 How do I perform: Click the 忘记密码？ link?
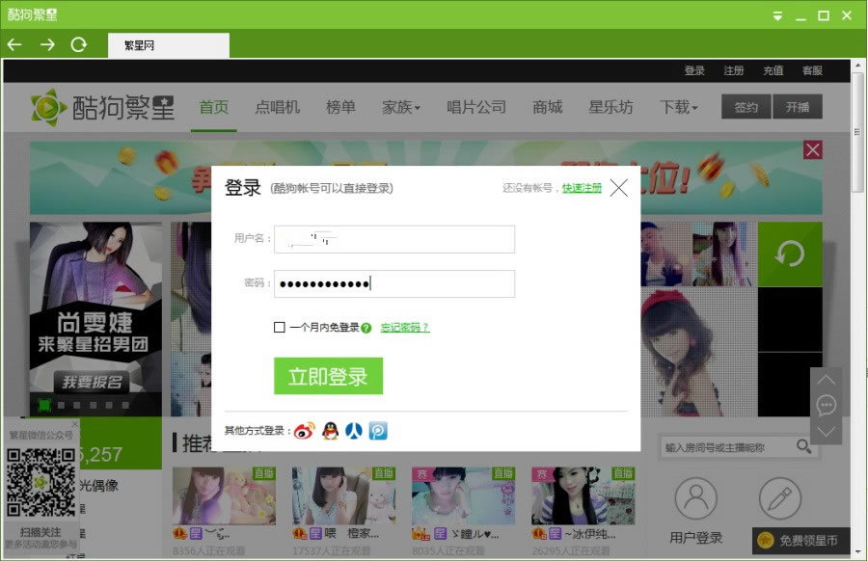(405, 328)
